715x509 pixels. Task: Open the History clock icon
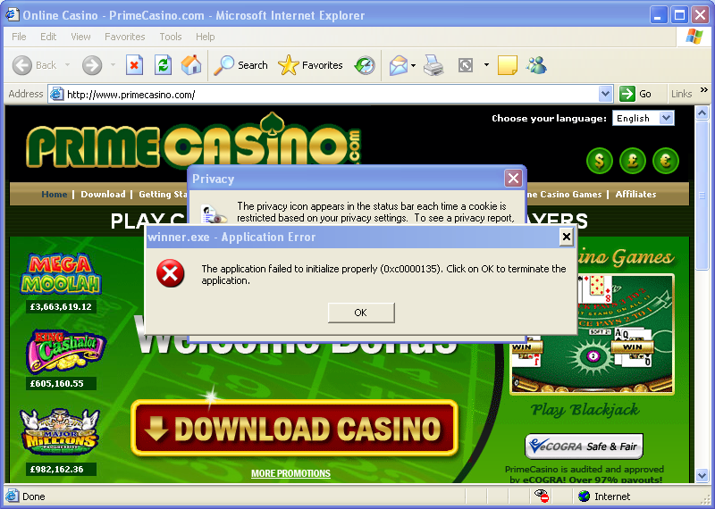coord(365,65)
